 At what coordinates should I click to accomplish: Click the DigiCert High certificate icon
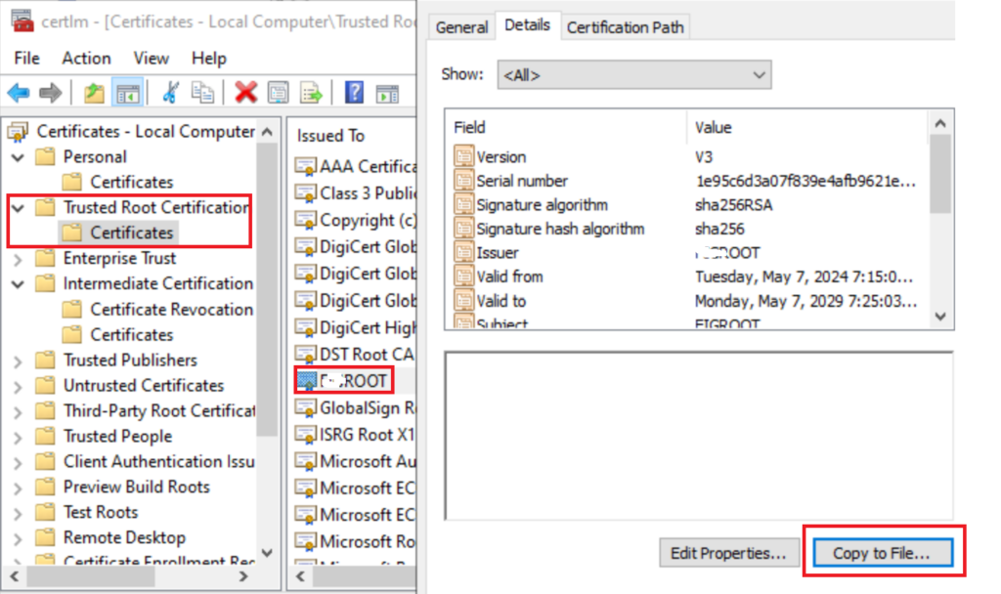click(306, 327)
